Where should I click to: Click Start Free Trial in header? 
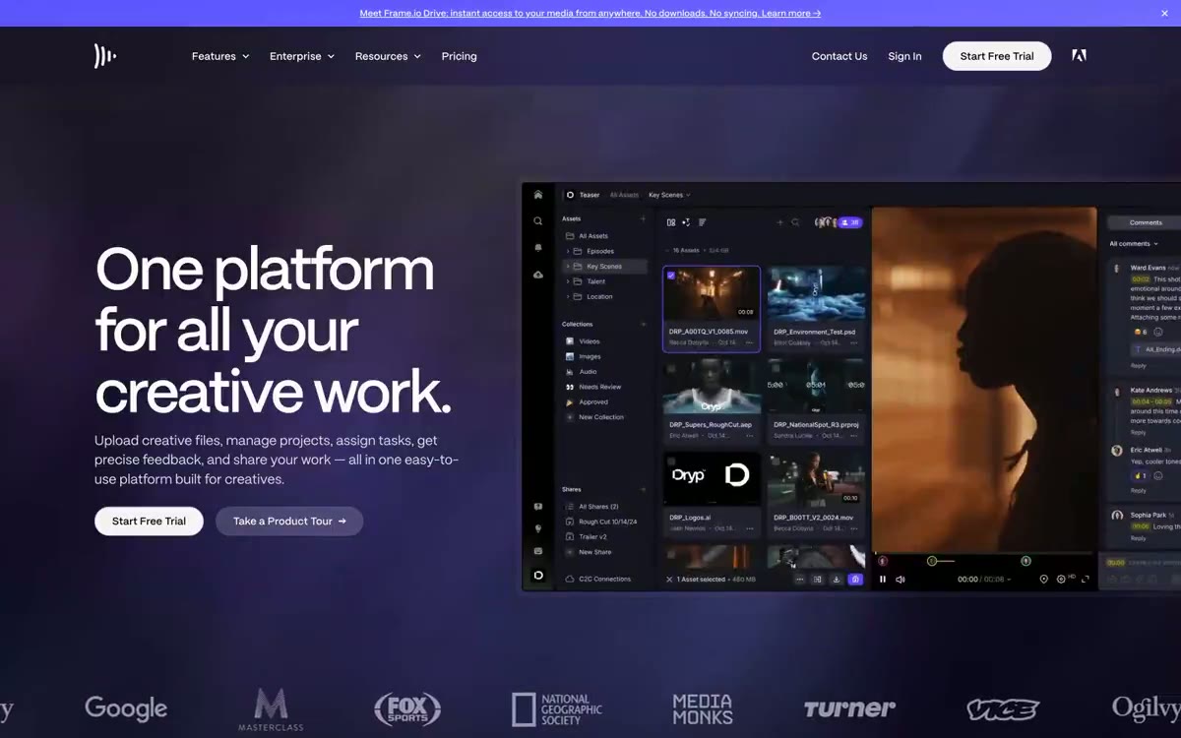click(x=997, y=56)
